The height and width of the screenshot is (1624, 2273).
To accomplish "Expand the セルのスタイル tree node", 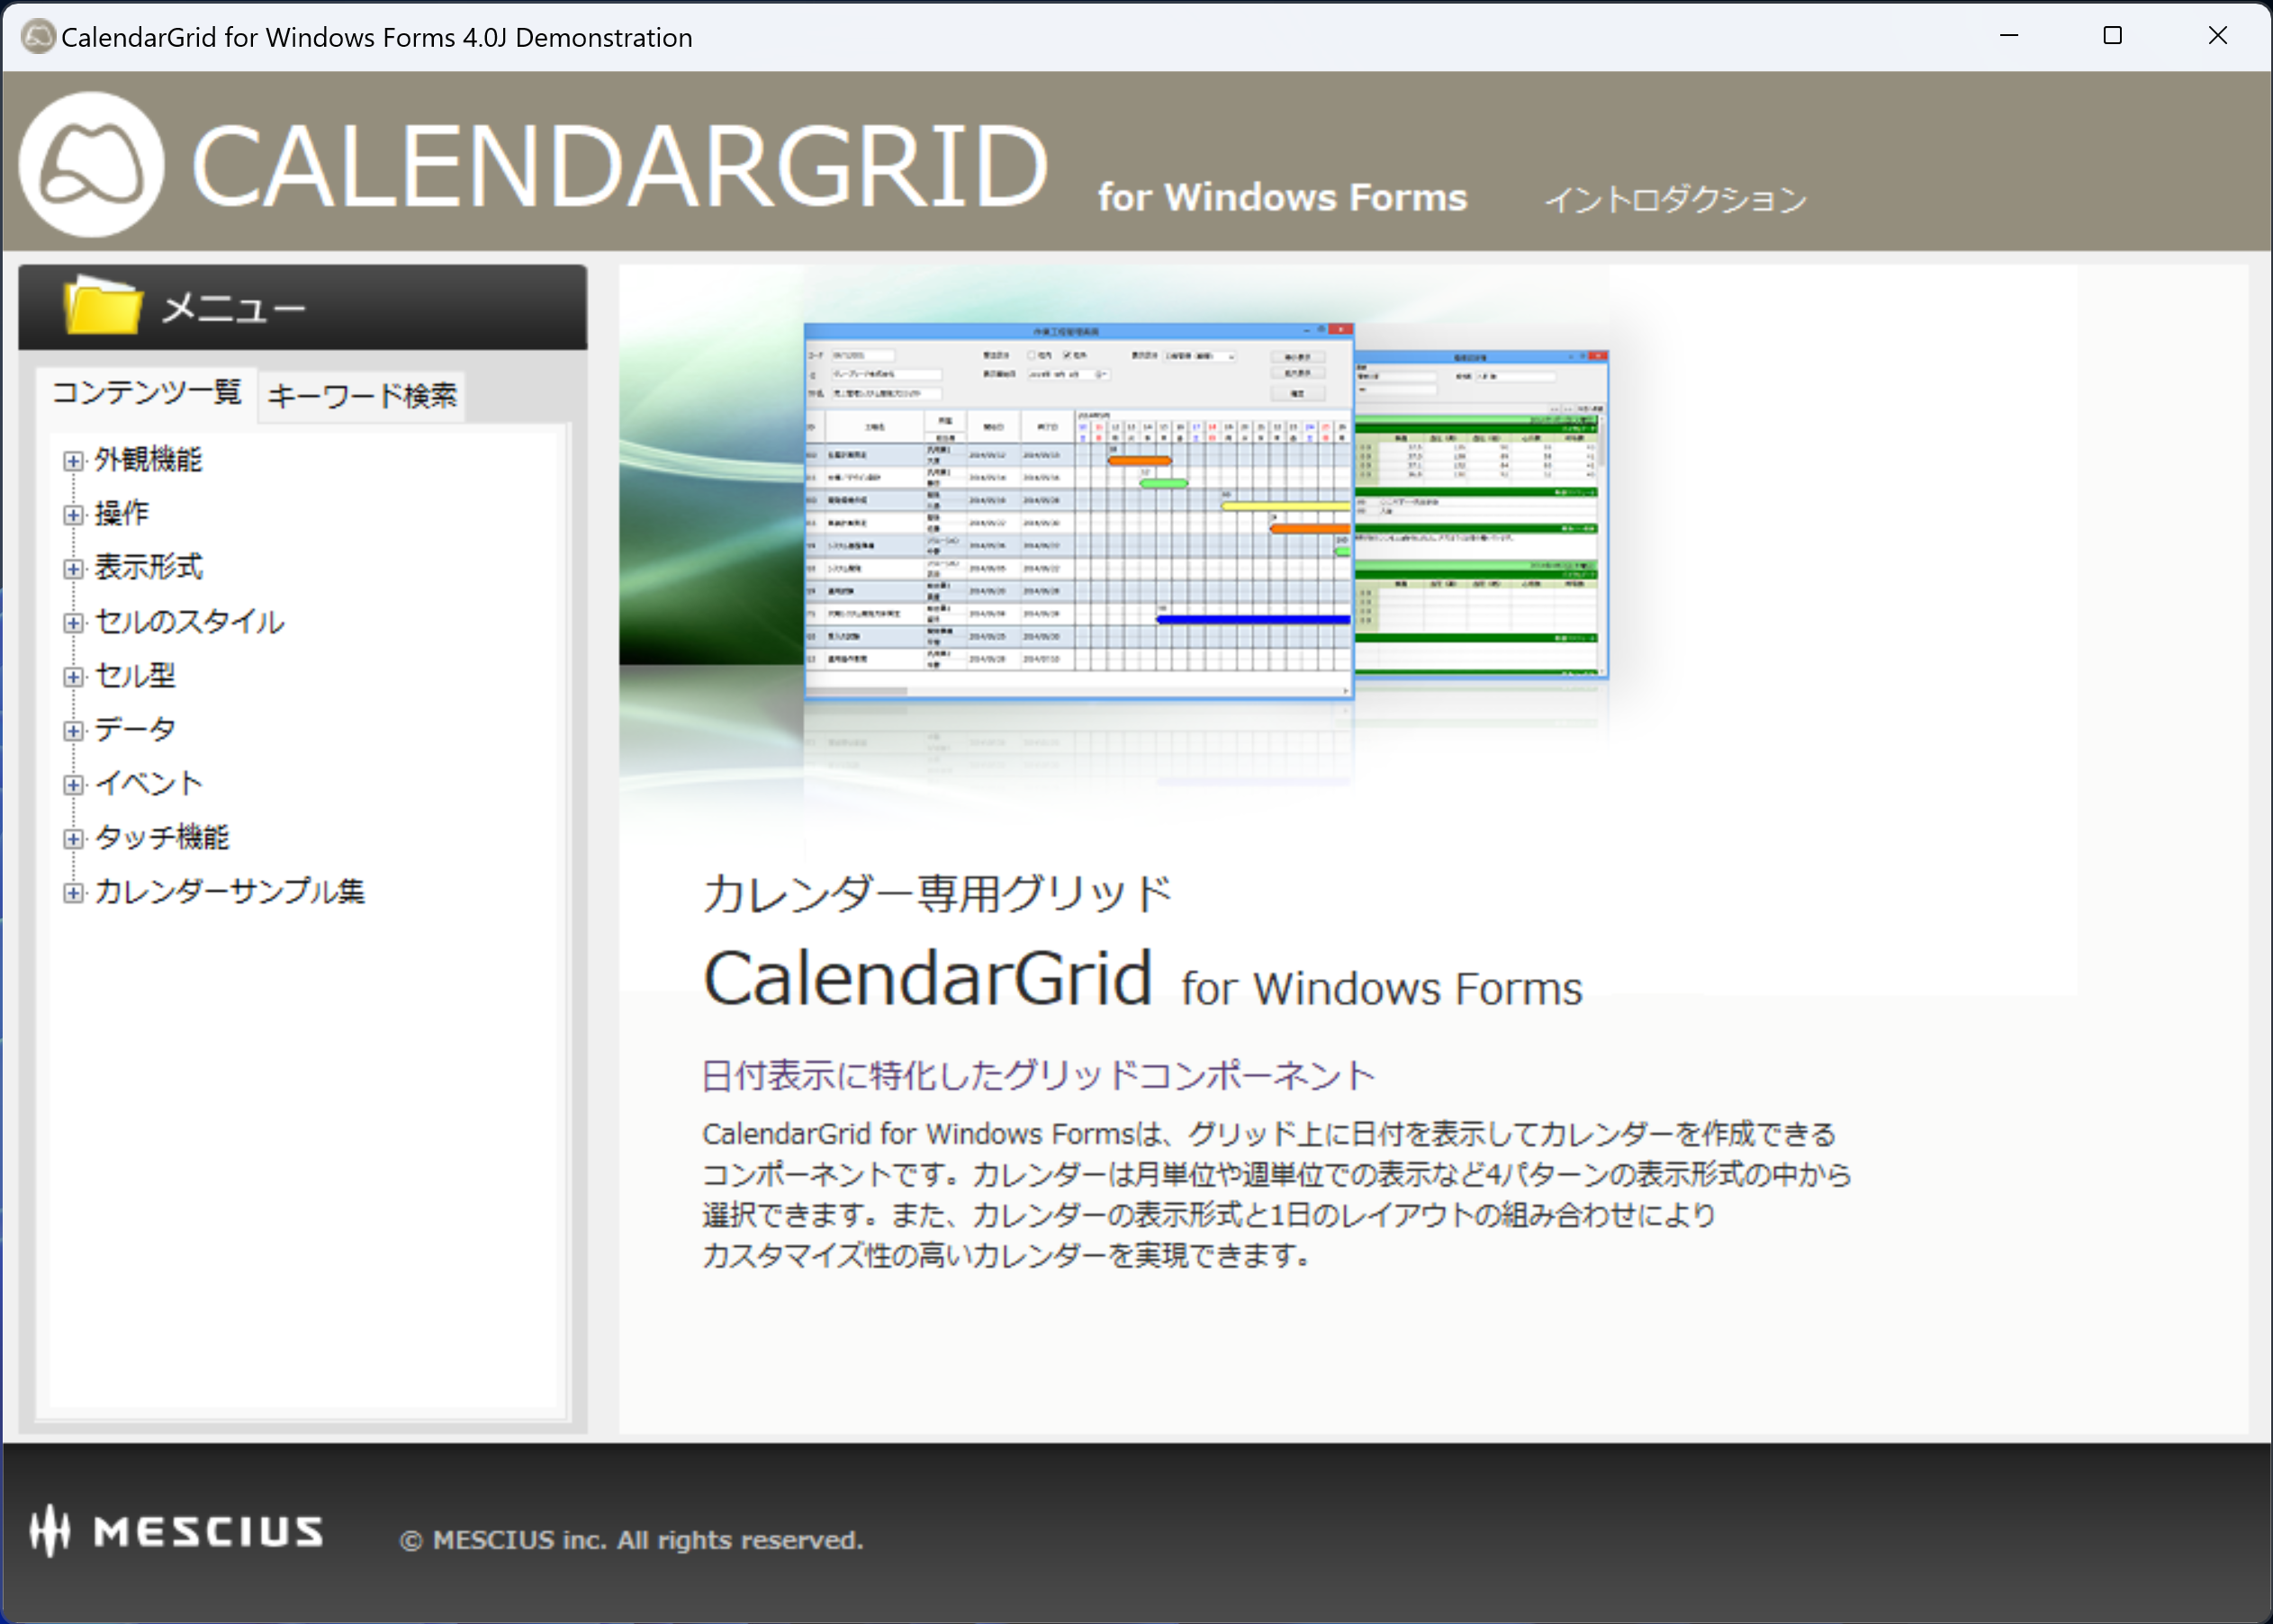I will 73,623.
